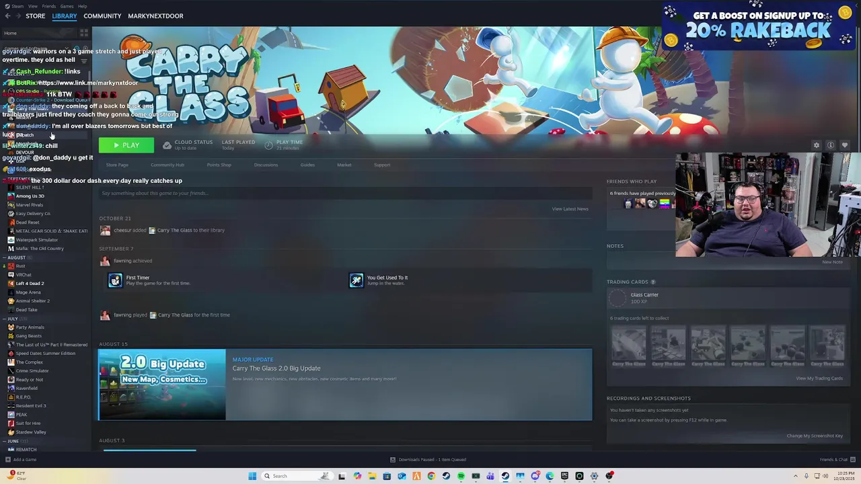The width and height of the screenshot is (861, 484).
Task: Launch Chrome from the taskbar
Action: coord(431,476)
